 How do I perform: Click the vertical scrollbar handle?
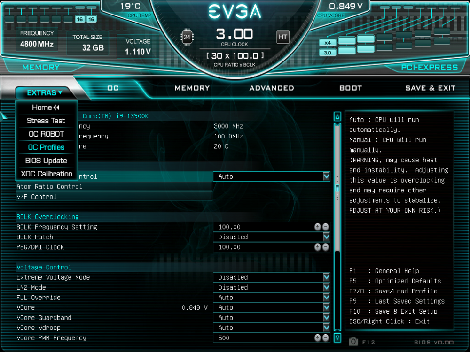tap(337, 187)
